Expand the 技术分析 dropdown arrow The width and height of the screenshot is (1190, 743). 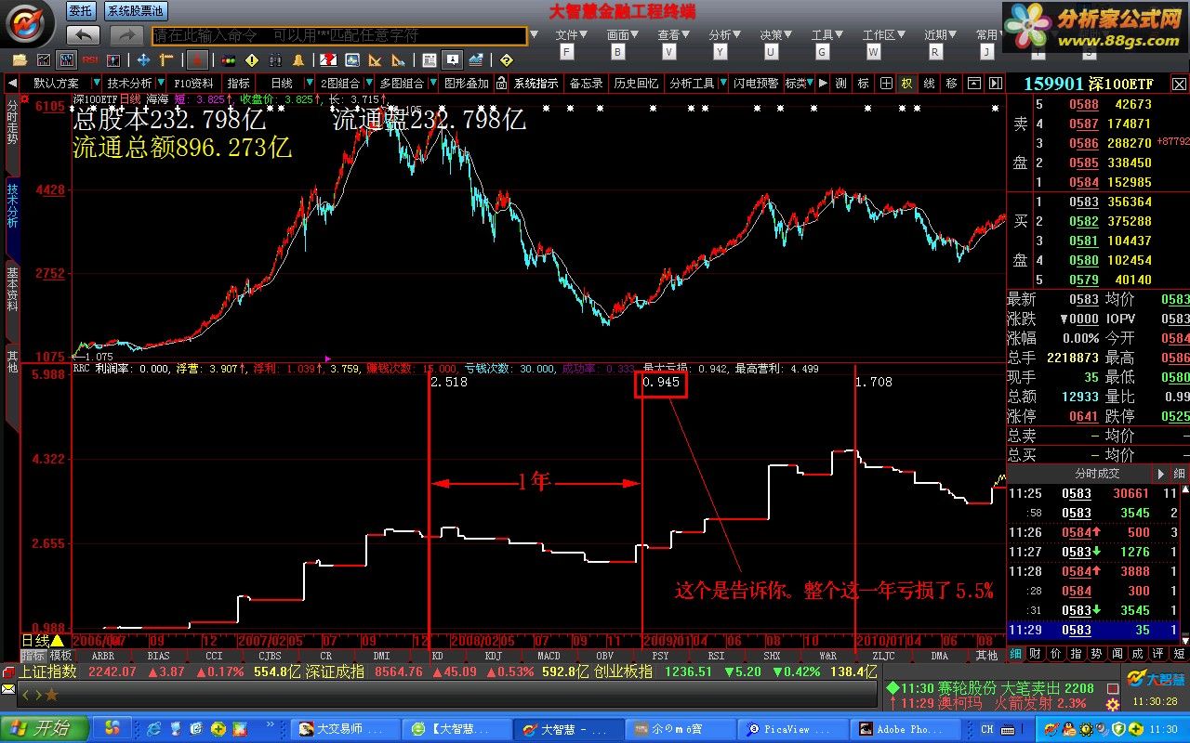pyautogui.click(x=162, y=84)
